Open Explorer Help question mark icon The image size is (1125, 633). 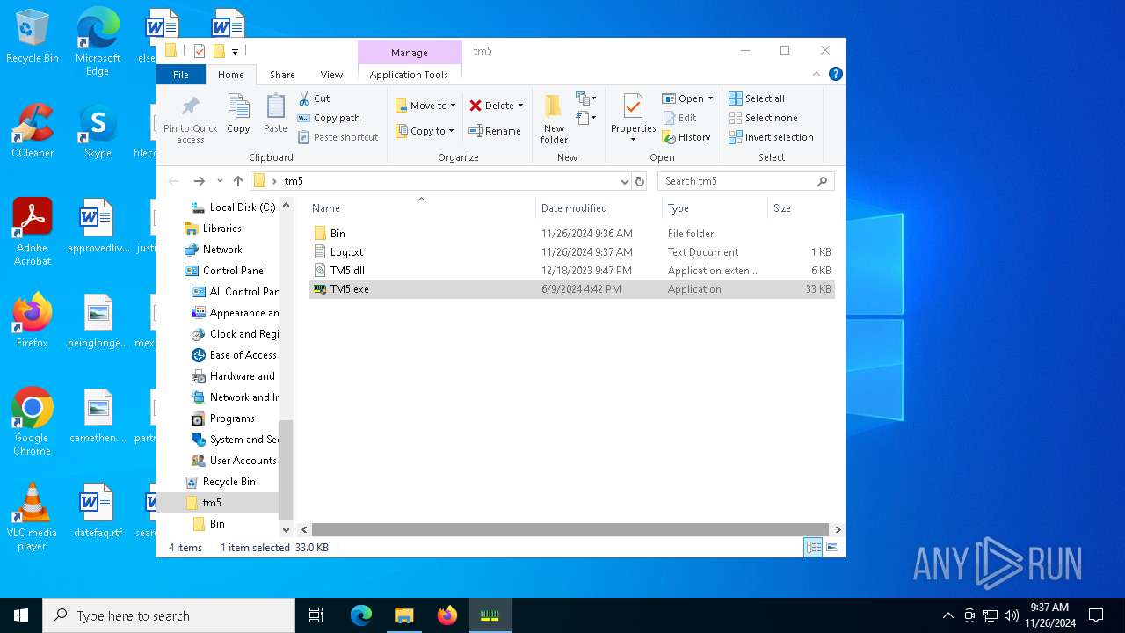pos(836,75)
